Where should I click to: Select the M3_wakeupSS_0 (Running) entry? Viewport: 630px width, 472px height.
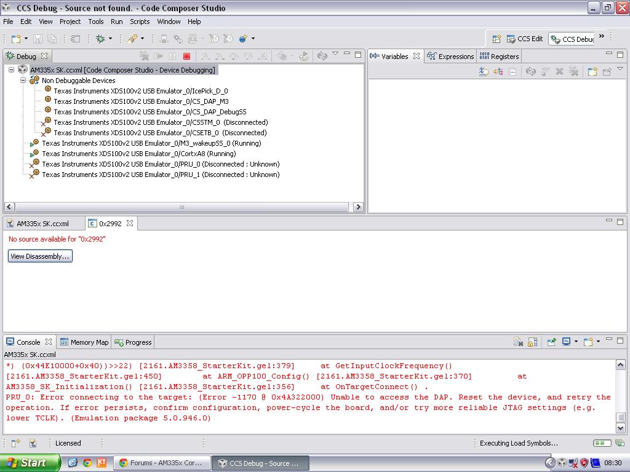[151, 143]
